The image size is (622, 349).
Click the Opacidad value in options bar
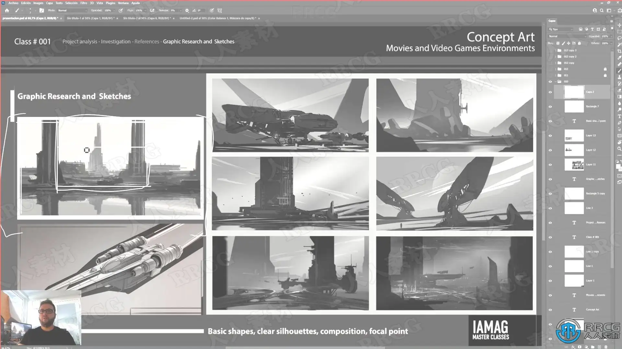[x=108, y=10]
